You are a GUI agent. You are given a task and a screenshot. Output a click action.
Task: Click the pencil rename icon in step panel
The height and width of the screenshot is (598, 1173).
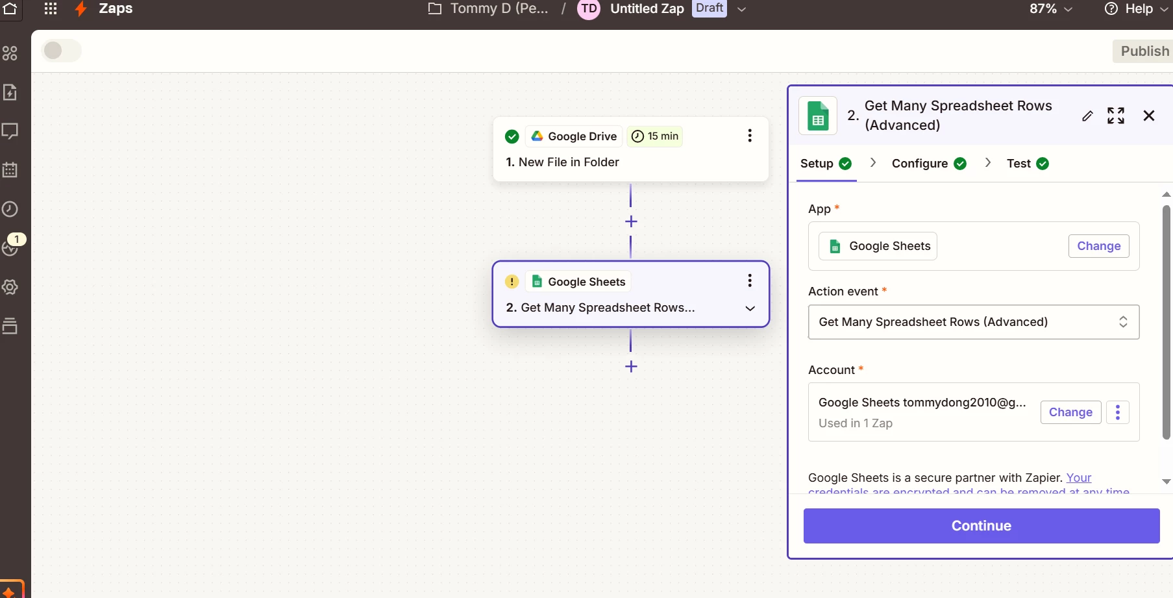tap(1087, 116)
